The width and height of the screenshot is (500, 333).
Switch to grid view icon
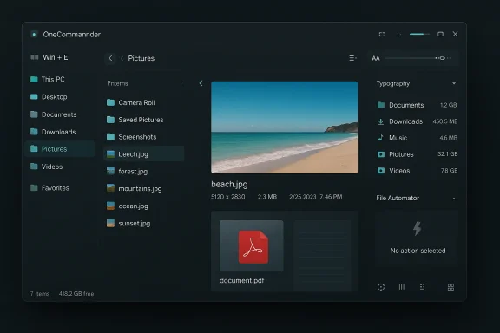pos(451,287)
